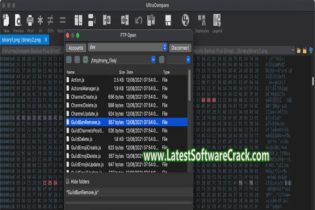Close the FTP Open dialog red button
315x210 pixels.
[68, 35]
